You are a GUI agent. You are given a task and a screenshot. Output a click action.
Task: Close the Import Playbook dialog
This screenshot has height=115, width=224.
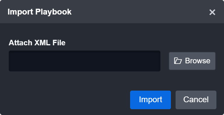pos(212,12)
